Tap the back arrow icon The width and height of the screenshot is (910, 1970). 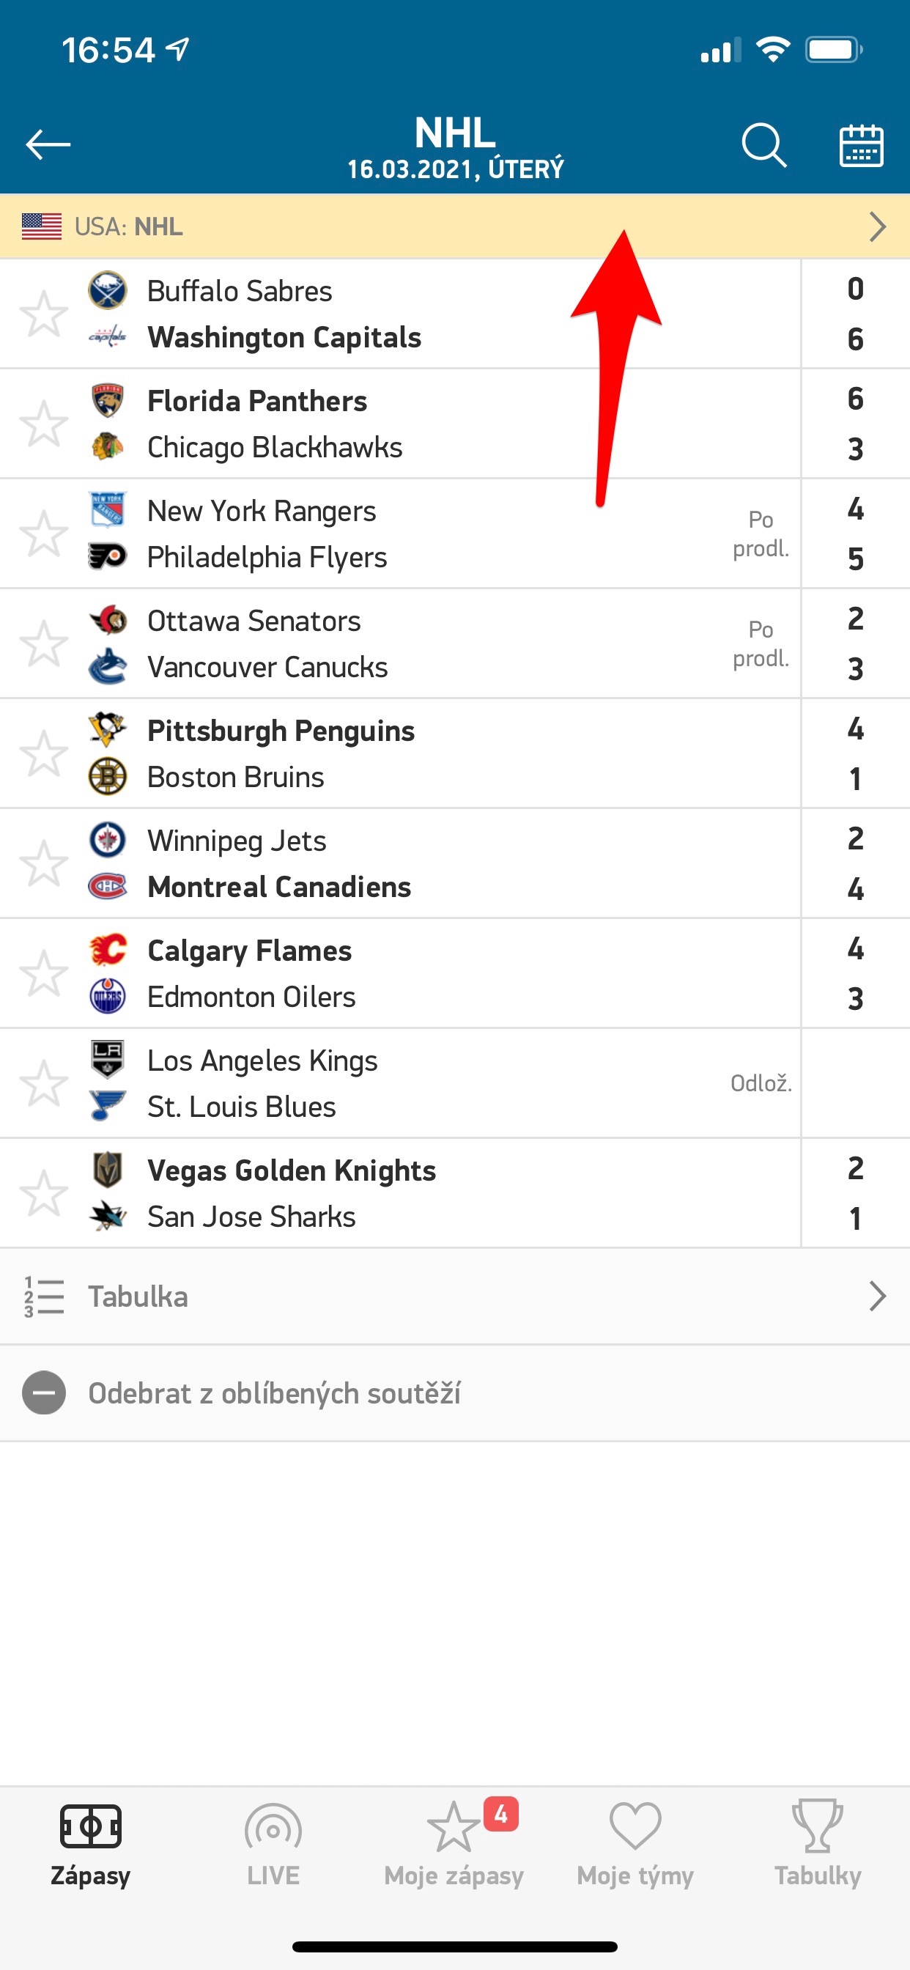tap(48, 144)
